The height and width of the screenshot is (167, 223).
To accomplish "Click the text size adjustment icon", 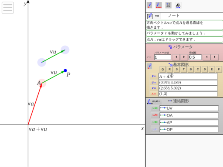I will coord(178,5).
